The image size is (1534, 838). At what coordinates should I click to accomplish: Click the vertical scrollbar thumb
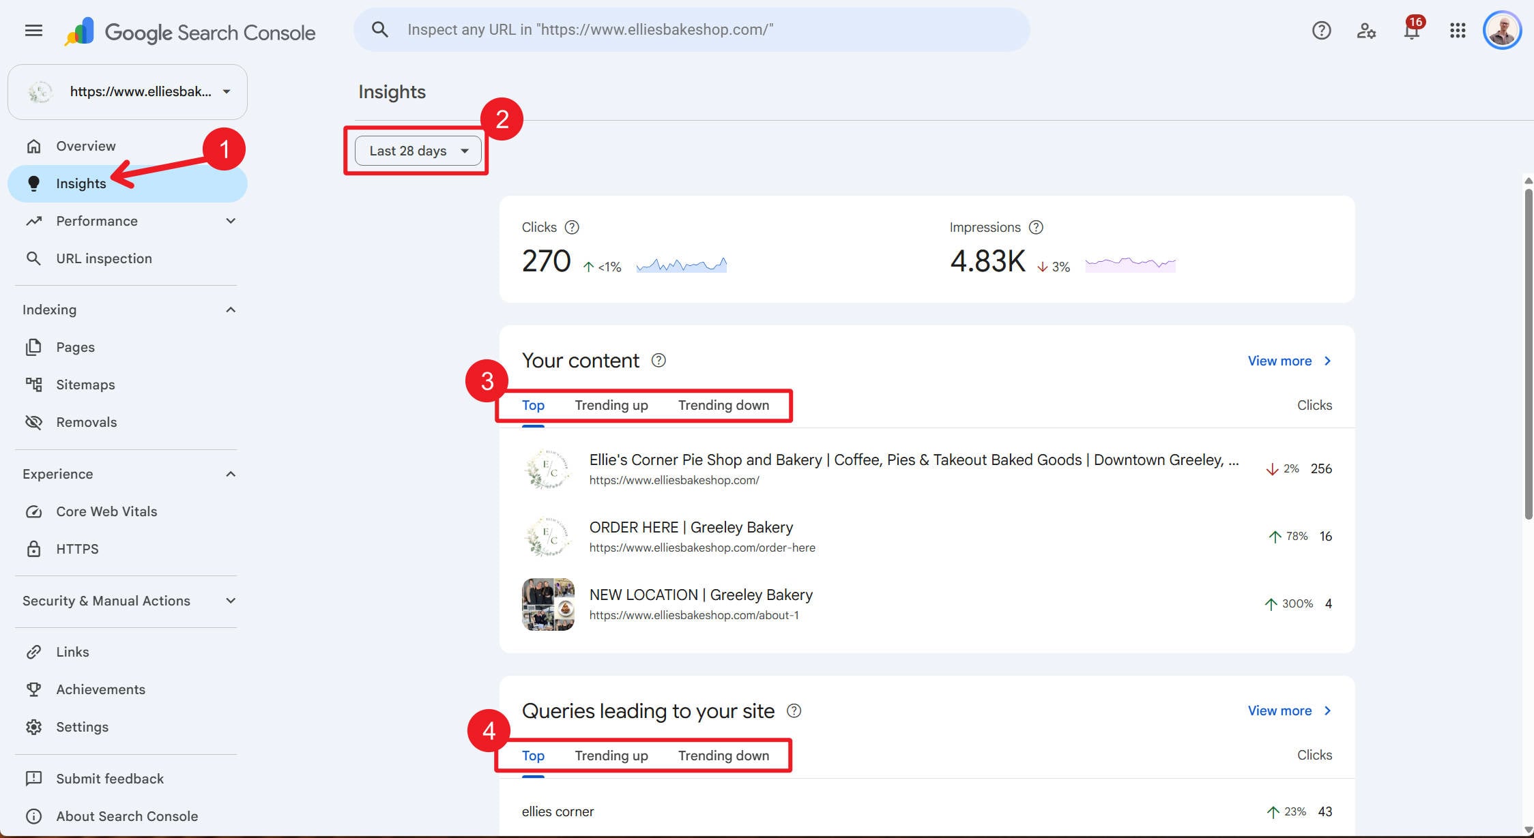pyautogui.click(x=1529, y=355)
